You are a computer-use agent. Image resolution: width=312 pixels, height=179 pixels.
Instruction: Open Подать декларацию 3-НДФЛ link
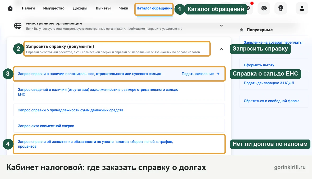tap(269, 83)
